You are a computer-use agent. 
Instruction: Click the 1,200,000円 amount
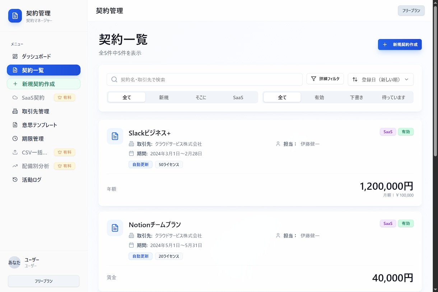(387, 186)
